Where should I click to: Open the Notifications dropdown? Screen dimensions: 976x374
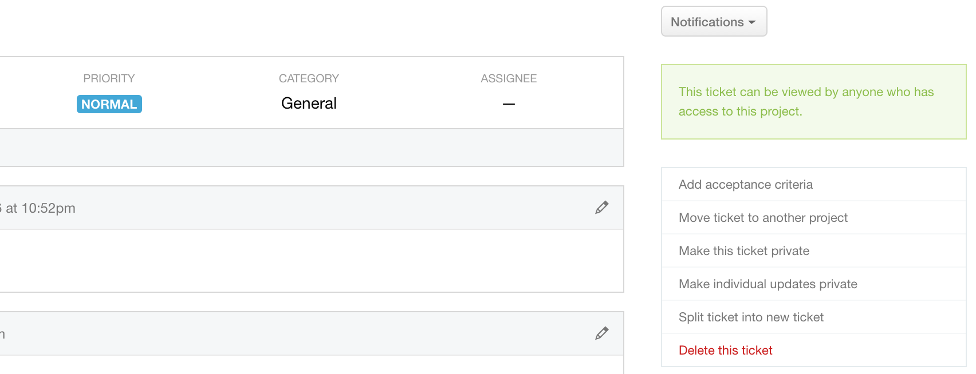point(714,22)
